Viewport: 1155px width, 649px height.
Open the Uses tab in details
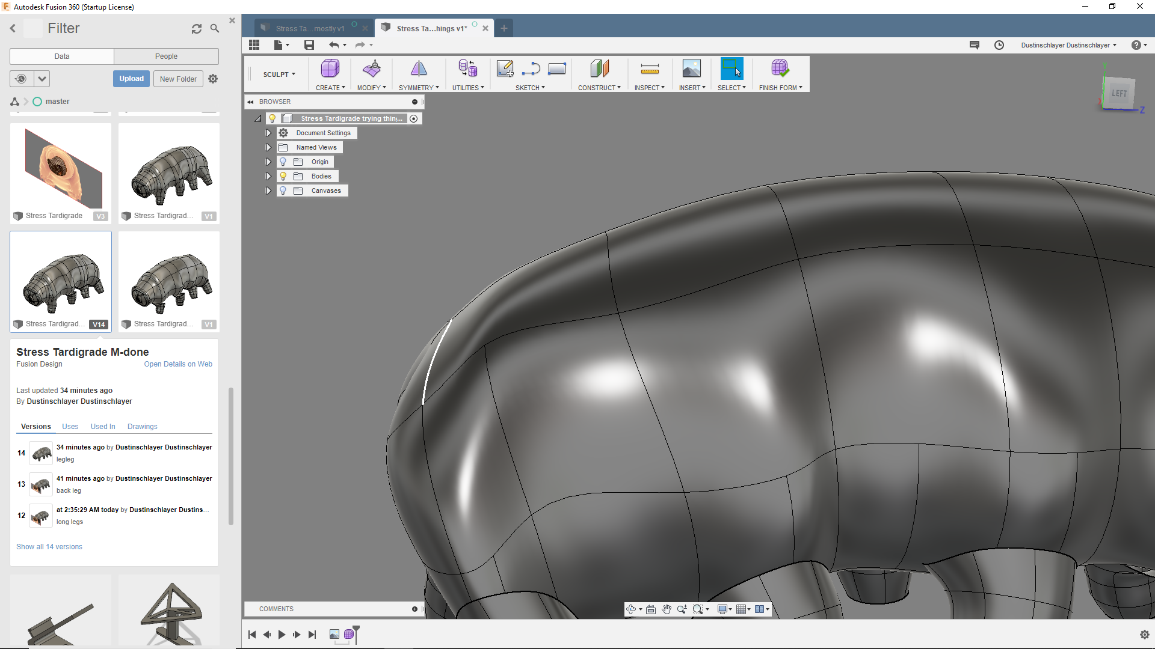click(x=70, y=427)
